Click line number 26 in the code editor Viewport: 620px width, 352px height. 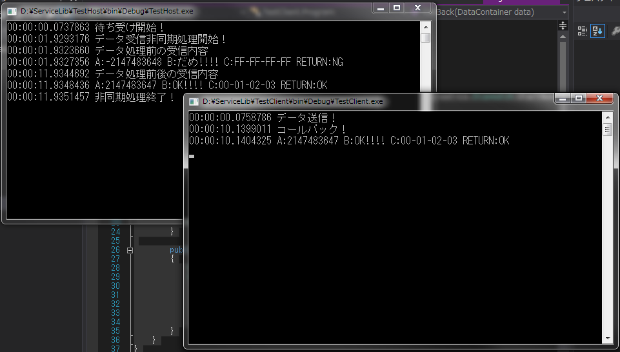coord(115,250)
